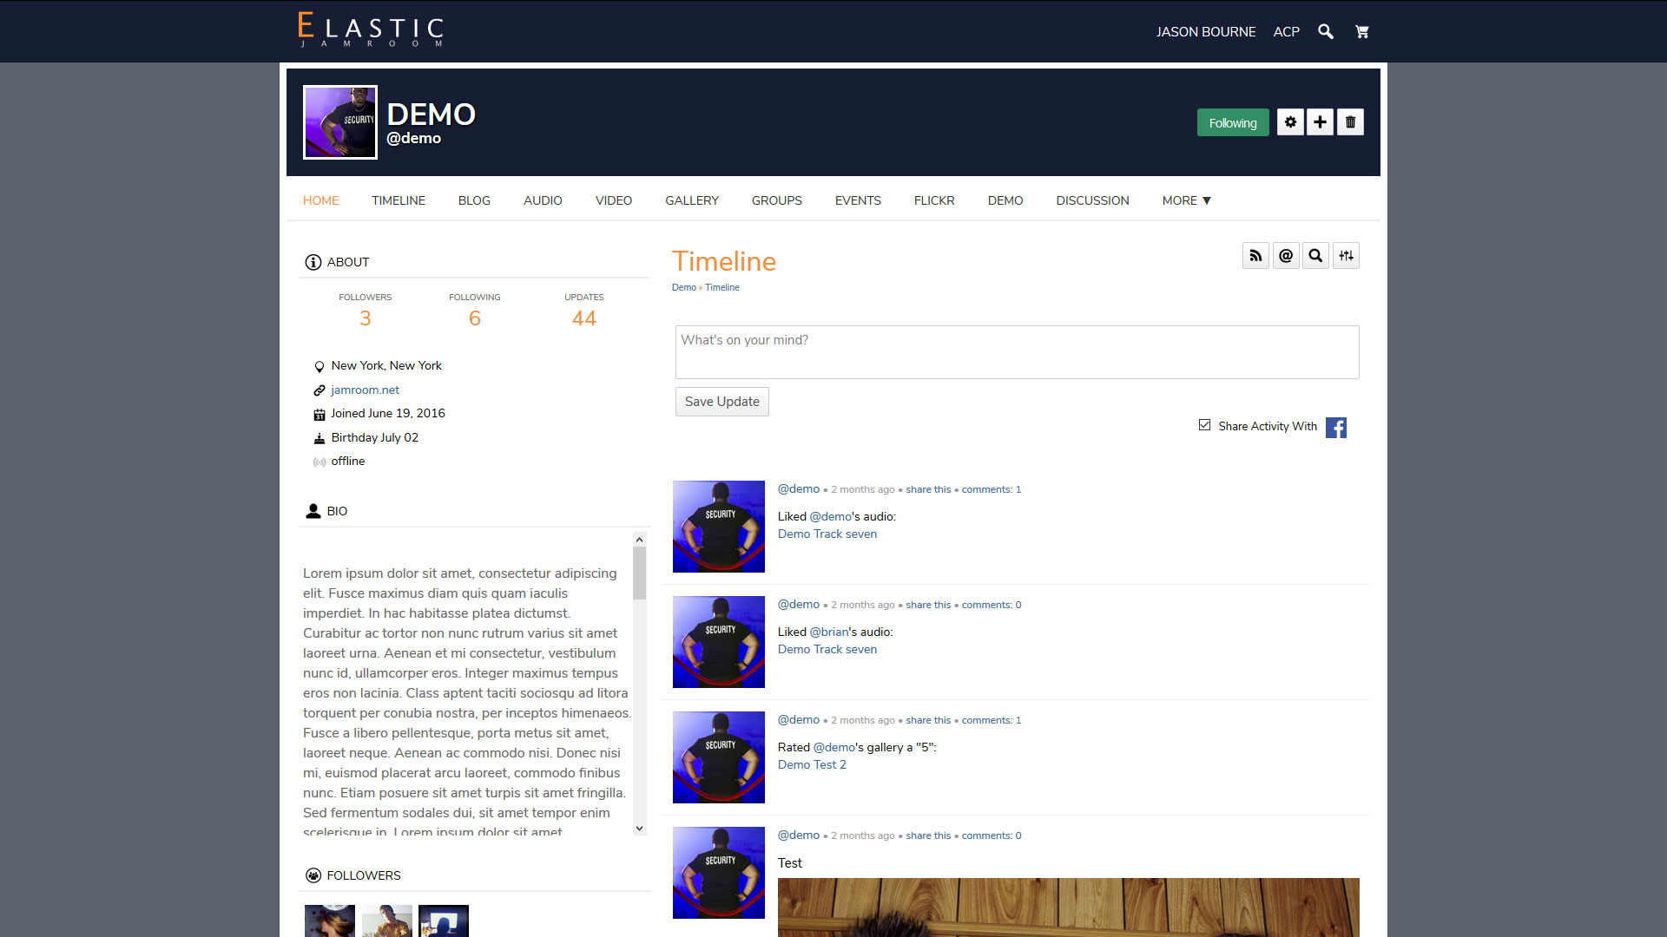Screen dimensions: 1667x937
Task: Click the header search magnifier icon
Action: (x=1325, y=32)
